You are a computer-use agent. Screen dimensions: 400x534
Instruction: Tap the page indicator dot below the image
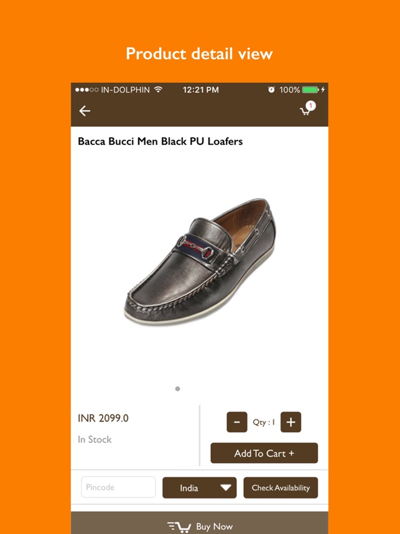click(177, 388)
